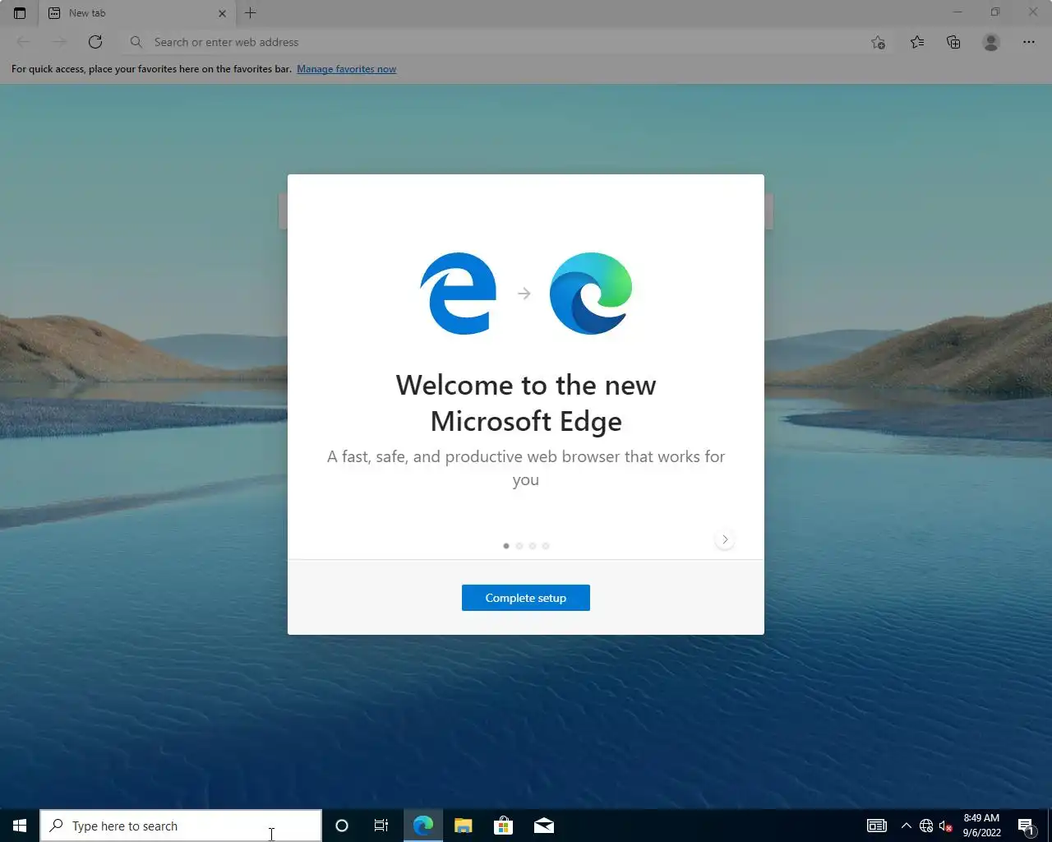This screenshot has width=1052, height=842.
Task: Close the New tab tab
Action: pyautogui.click(x=222, y=13)
